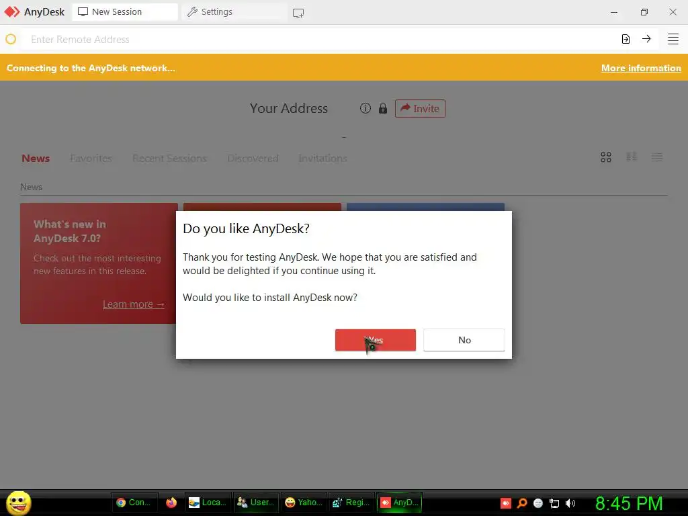Launch Firefox from the taskbar

point(171,503)
